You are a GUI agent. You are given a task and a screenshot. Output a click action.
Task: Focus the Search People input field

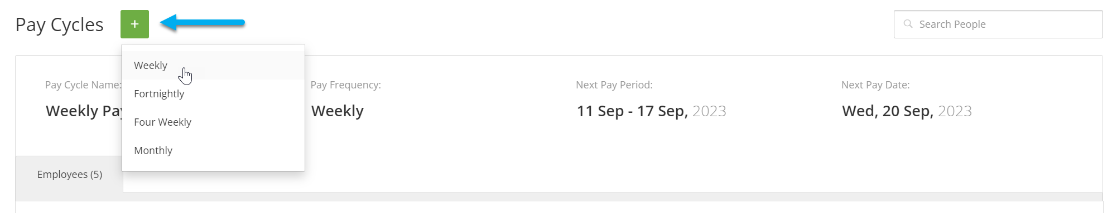(998, 24)
